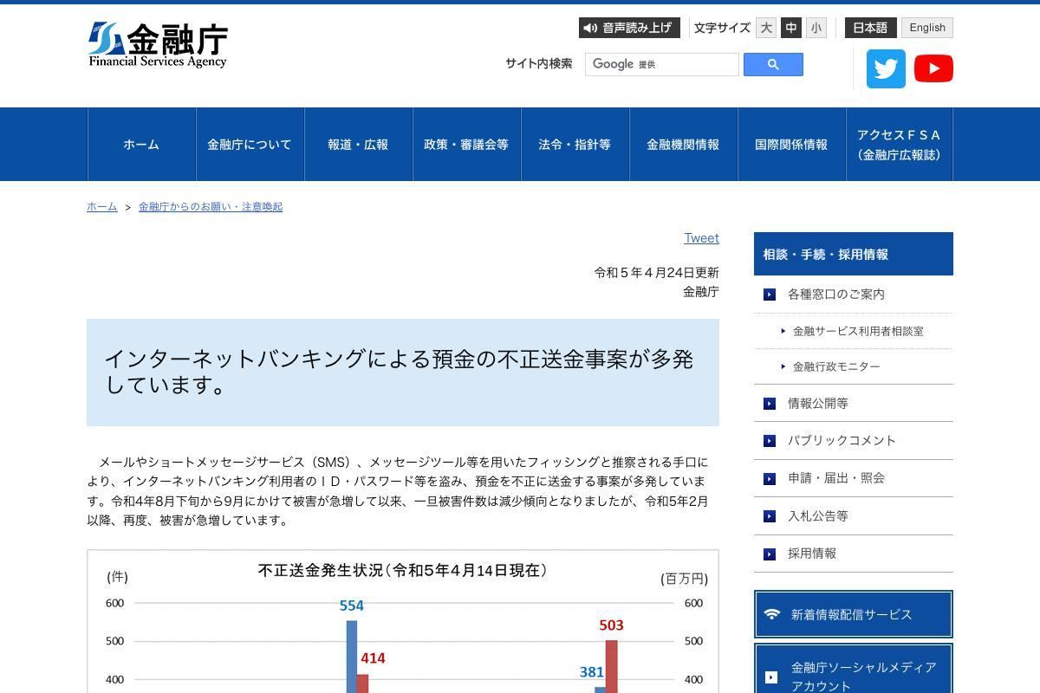Image resolution: width=1040 pixels, height=693 pixels.
Task: Click the wifi-style icon on 新着情報配信サービス
Action: (771, 614)
